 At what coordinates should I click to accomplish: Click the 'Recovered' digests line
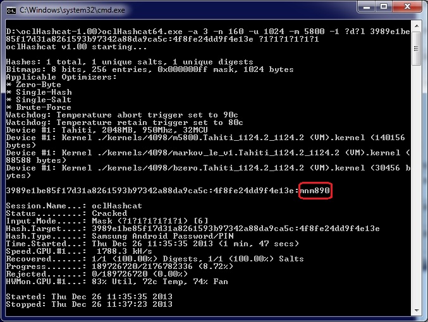click(155, 259)
